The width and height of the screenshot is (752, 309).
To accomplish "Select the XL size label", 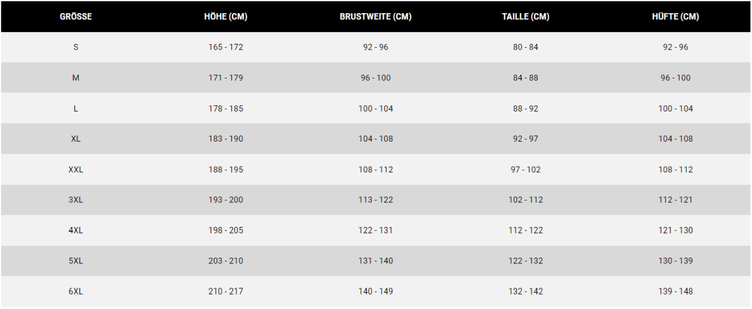I will click(76, 139).
